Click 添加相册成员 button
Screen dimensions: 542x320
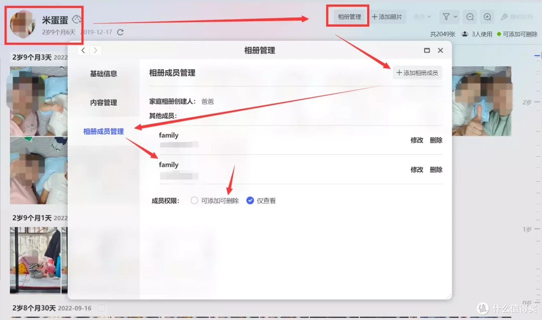pyautogui.click(x=417, y=73)
